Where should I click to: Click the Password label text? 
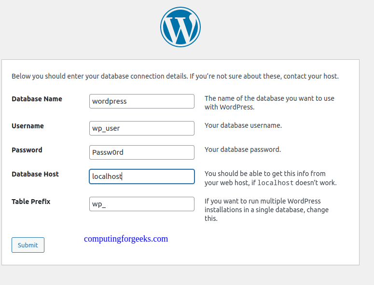tap(27, 150)
